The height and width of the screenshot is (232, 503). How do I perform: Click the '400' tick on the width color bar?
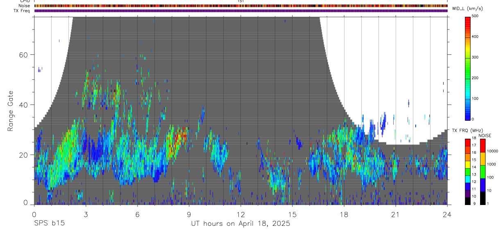[476, 36]
